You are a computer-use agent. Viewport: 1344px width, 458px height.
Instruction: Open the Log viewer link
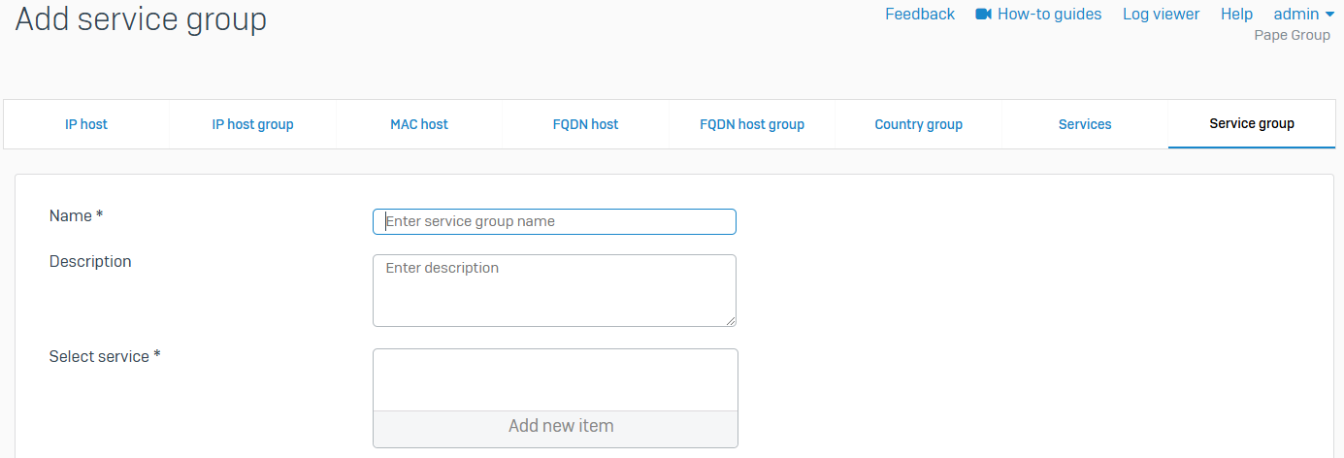tap(1161, 15)
